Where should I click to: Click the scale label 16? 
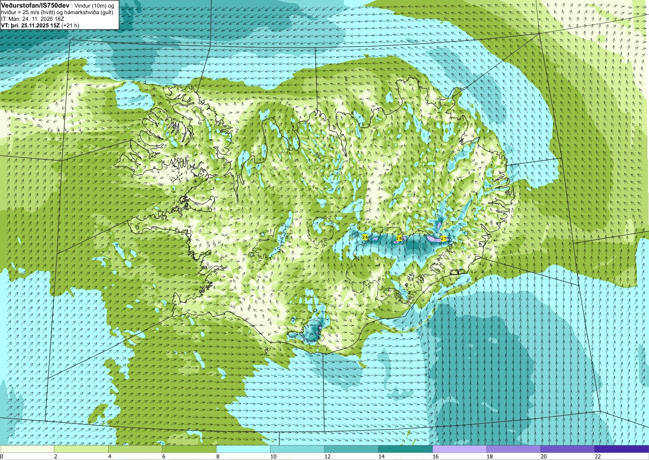point(436,456)
